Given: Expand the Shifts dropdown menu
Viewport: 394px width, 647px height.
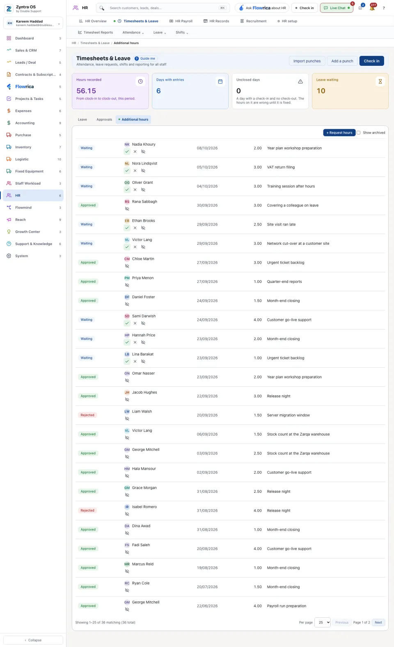Looking at the screenshot, I should pyautogui.click(x=182, y=32).
